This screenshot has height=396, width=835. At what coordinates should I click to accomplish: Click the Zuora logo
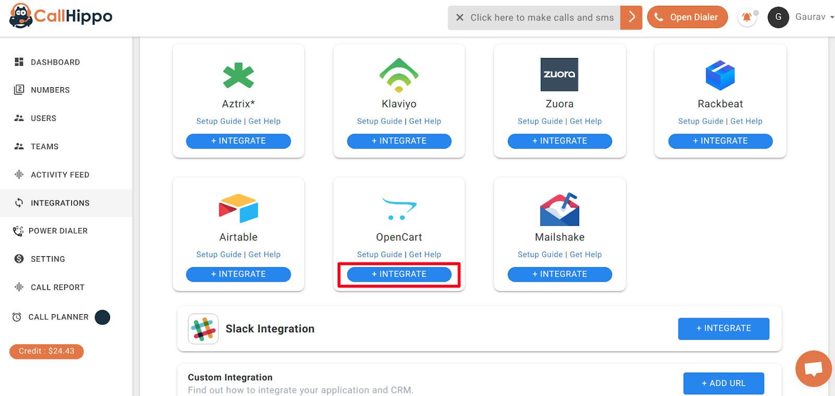[x=559, y=75]
